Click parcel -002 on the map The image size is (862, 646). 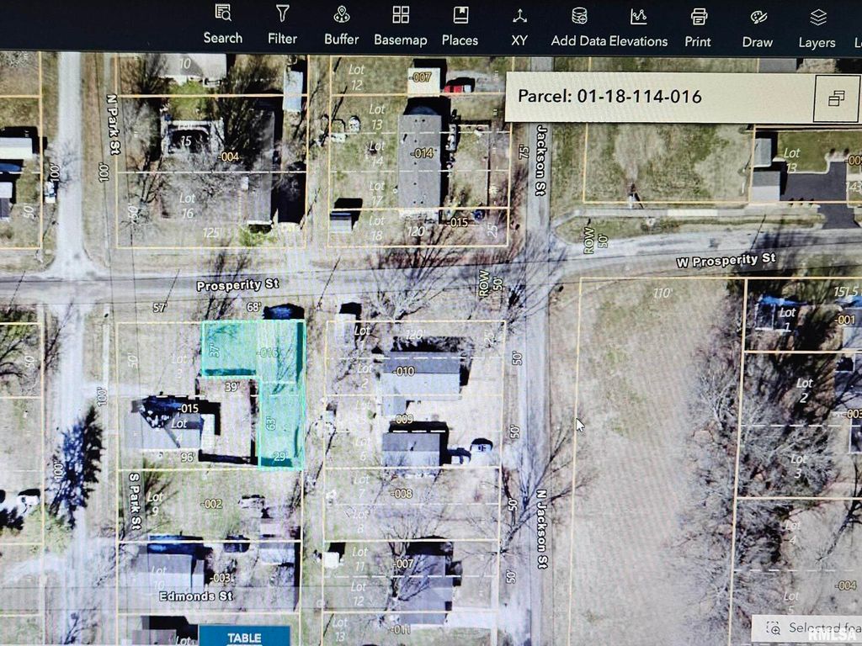pos(211,504)
